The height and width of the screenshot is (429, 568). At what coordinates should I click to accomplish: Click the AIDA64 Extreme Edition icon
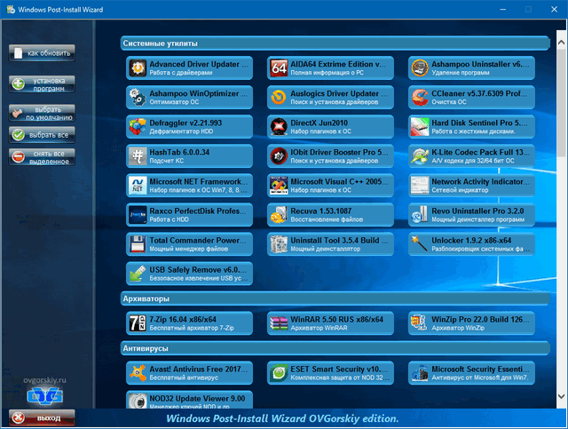278,68
